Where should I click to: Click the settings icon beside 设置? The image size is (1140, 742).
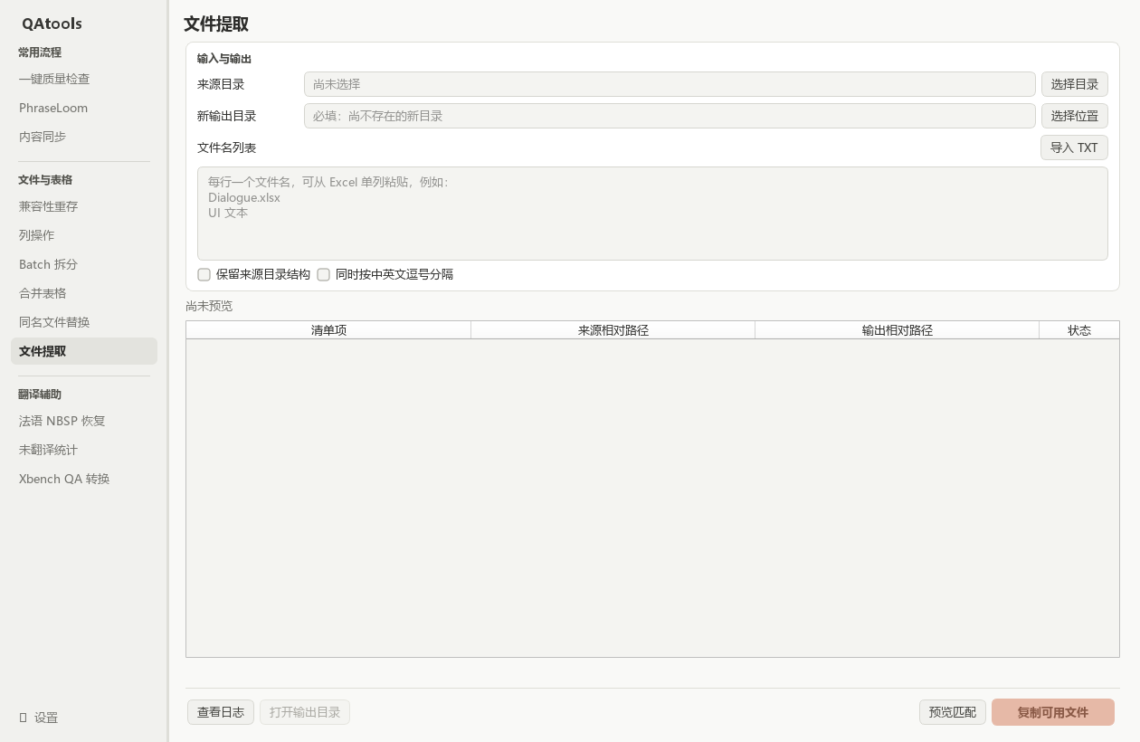(24, 718)
